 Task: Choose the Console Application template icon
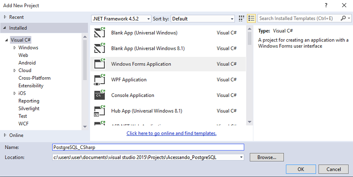100,95
